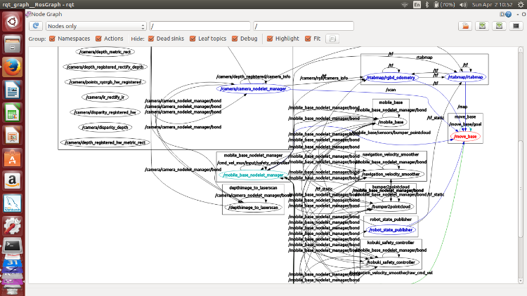Click the first namespace filter field

(x=200, y=26)
